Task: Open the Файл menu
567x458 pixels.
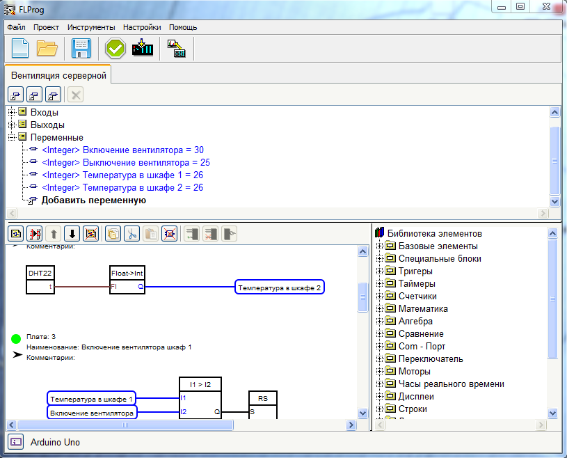Action: [x=16, y=27]
